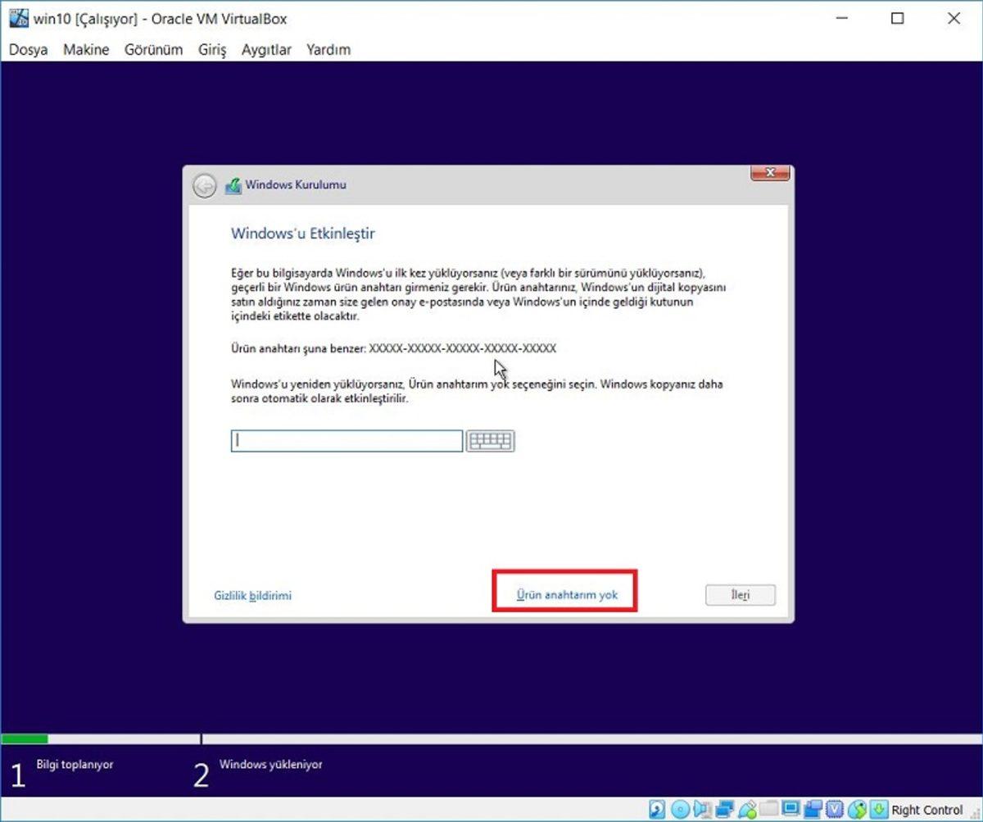Click the display status icon

pyautogui.click(x=790, y=810)
